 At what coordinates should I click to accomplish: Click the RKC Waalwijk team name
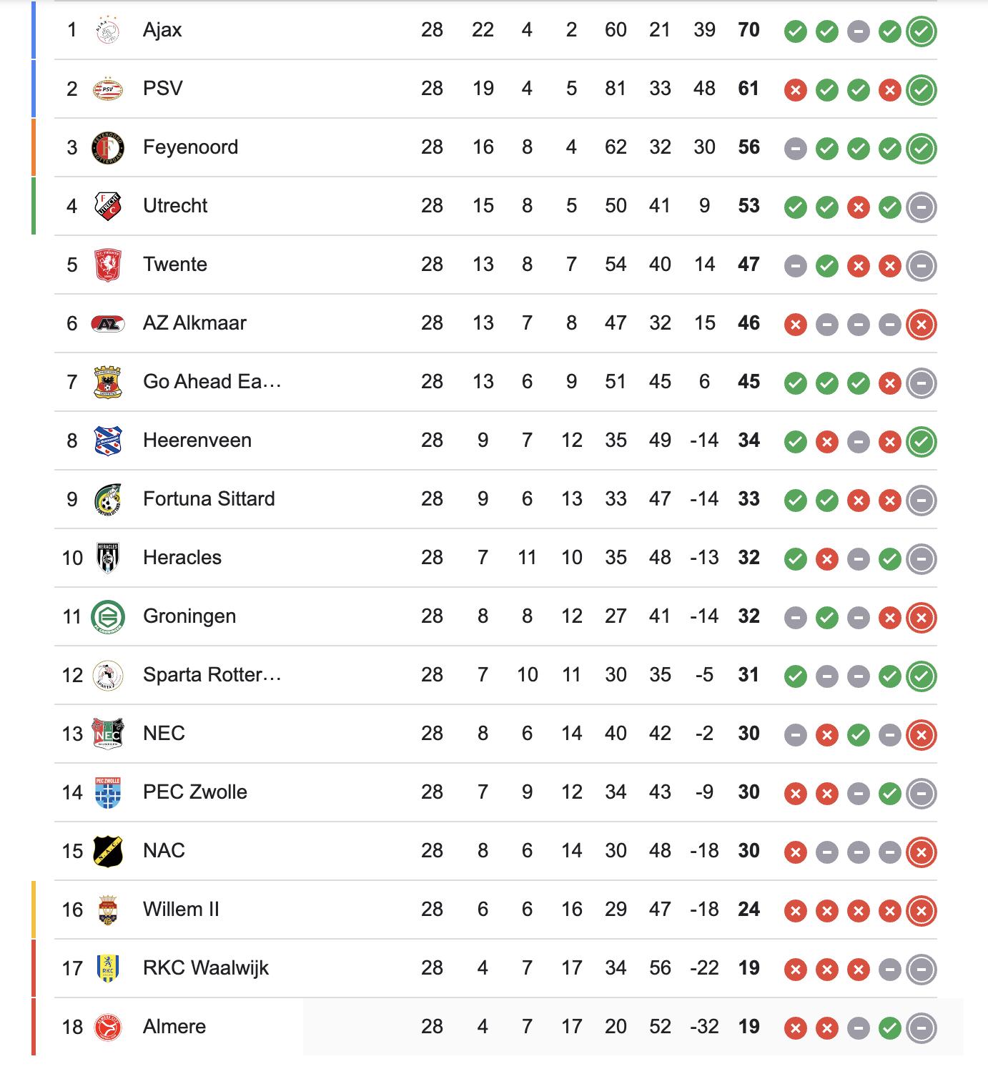pyautogui.click(x=206, y=968)
